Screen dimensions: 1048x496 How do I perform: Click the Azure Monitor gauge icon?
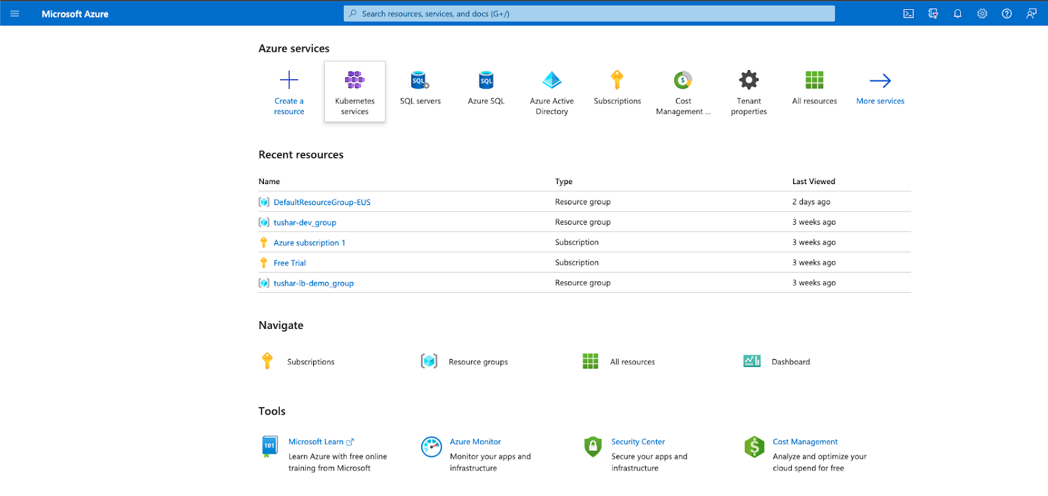pyautogui.click(x=432, y=447)
